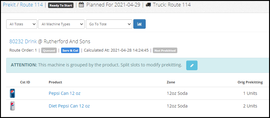Expand the All Machine Types dropdown
Image resolution: width=270 pixels, height=118 pixels.
(61, 24)
